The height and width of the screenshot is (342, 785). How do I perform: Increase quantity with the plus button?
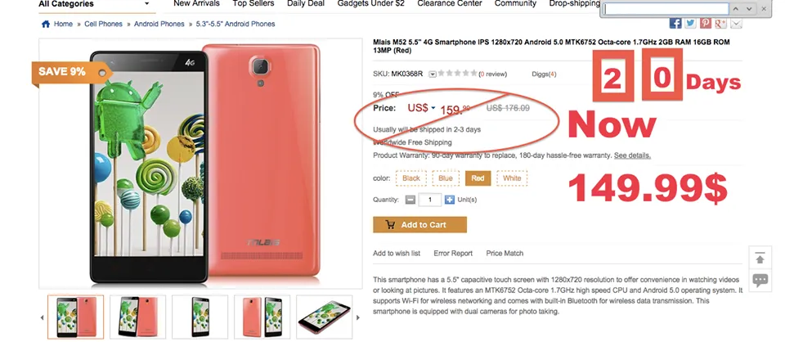pos(449,200)
